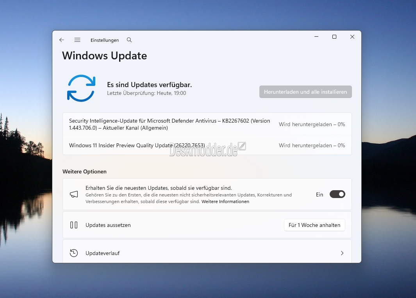Screen dimensions: 416x298
Task: Click the Ein label next to toggle
Action: coord(320,195)
